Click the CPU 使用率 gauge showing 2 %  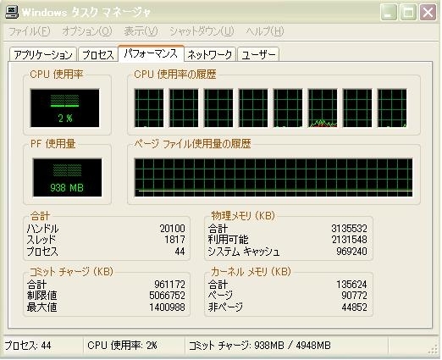(x=65, y=108)
